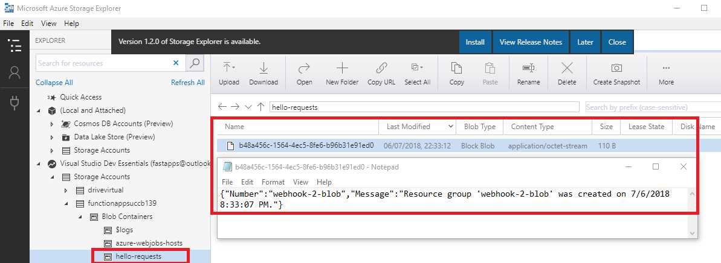This screenshot has width=721, height=263.
Task: Open the More toolbar options
Action: click(x=666, y=74)
